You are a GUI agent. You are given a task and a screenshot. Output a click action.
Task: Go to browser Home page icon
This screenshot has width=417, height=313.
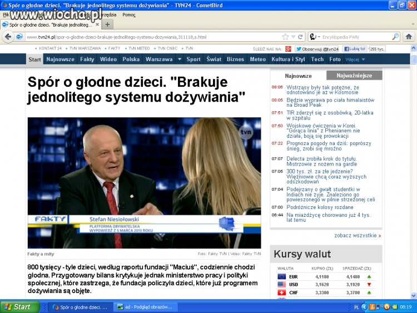[x=409, y=37]
